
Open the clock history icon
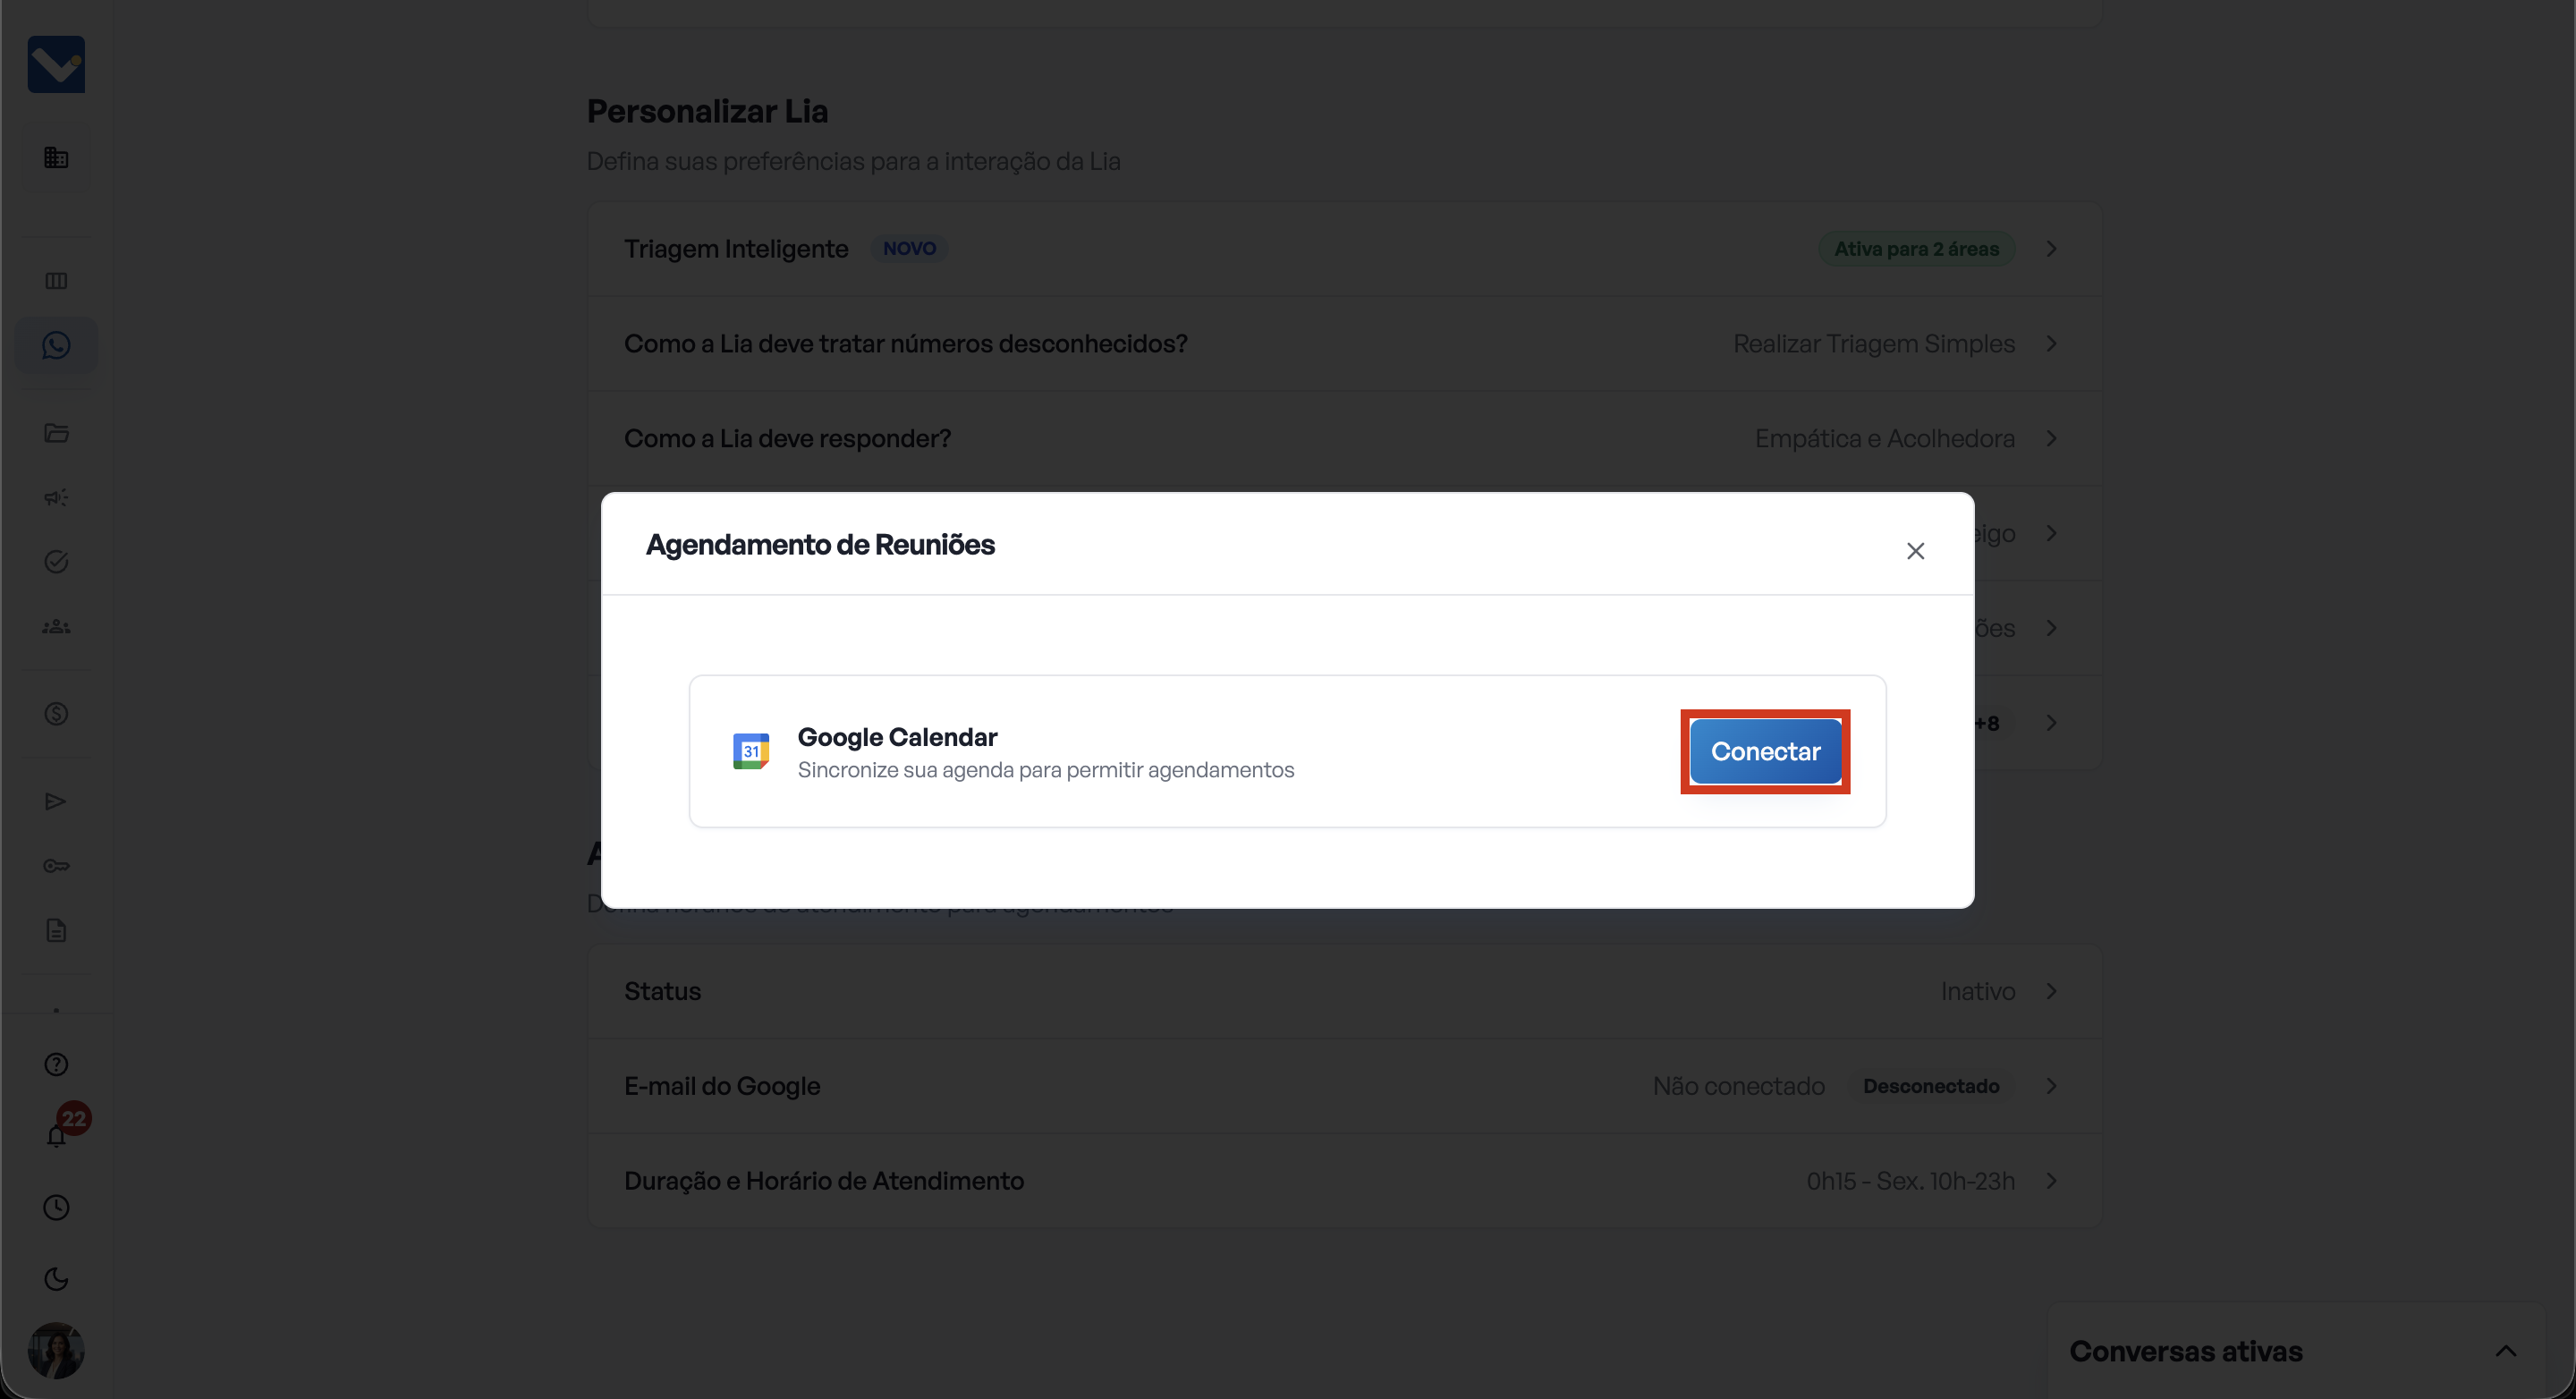tap(56, 1207)
